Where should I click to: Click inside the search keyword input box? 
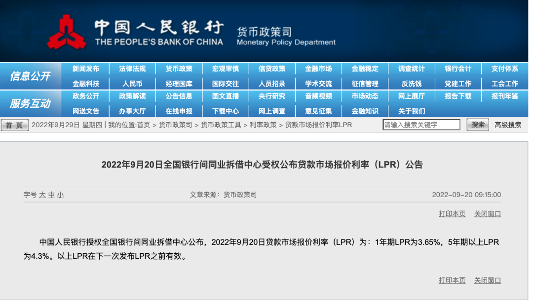420,125
